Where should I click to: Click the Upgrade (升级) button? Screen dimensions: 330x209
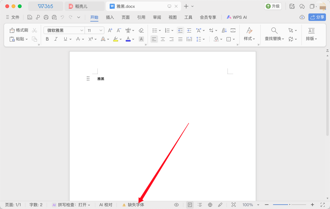[273, 6]
